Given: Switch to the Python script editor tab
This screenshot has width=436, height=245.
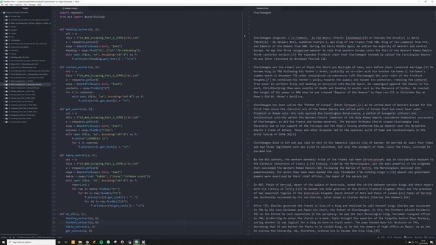Looking at the screenshot, I should [70, 8].
